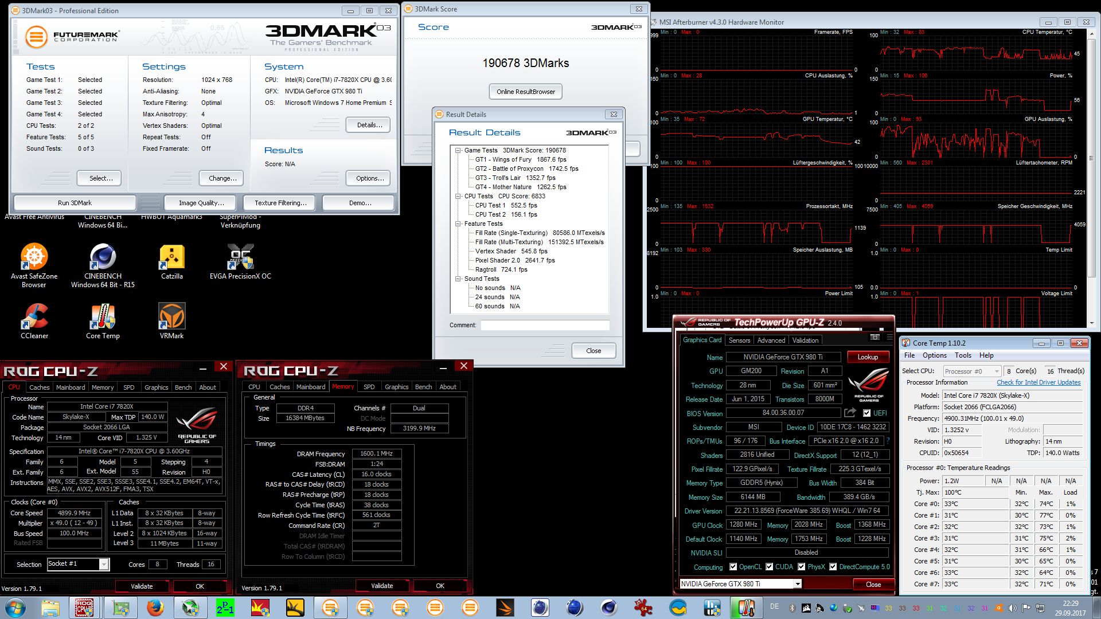Click the GPU-Z screenshot camera icon

[x=874, y=338]
